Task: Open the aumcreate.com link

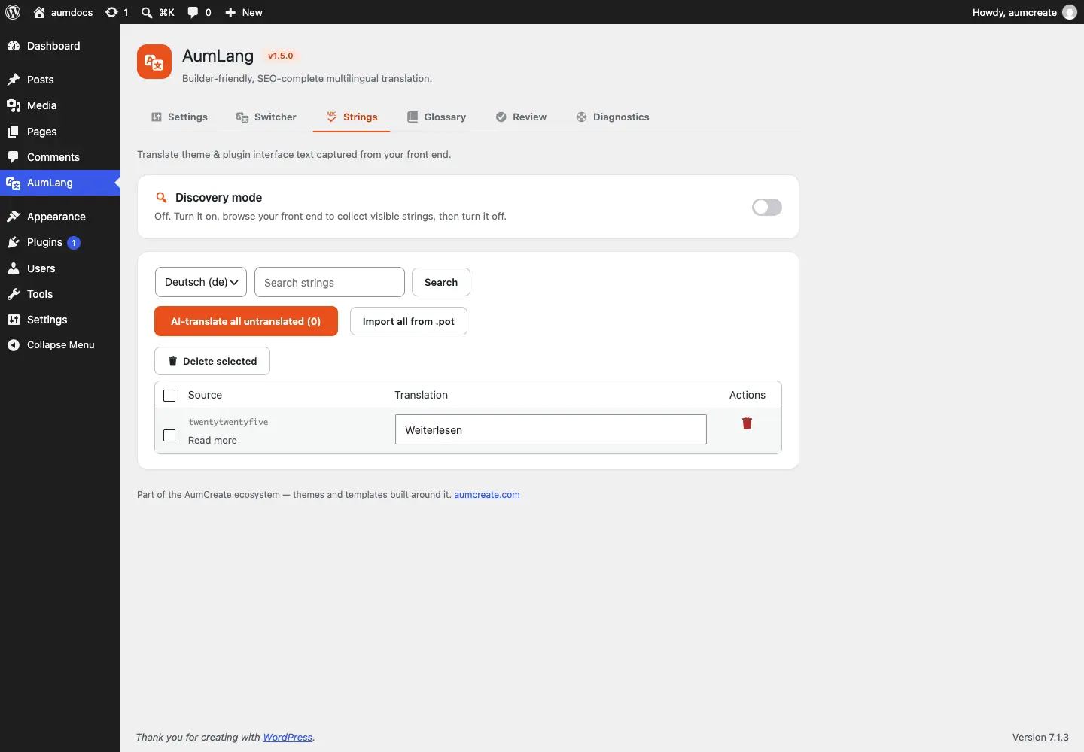Action: pos(487,495)
